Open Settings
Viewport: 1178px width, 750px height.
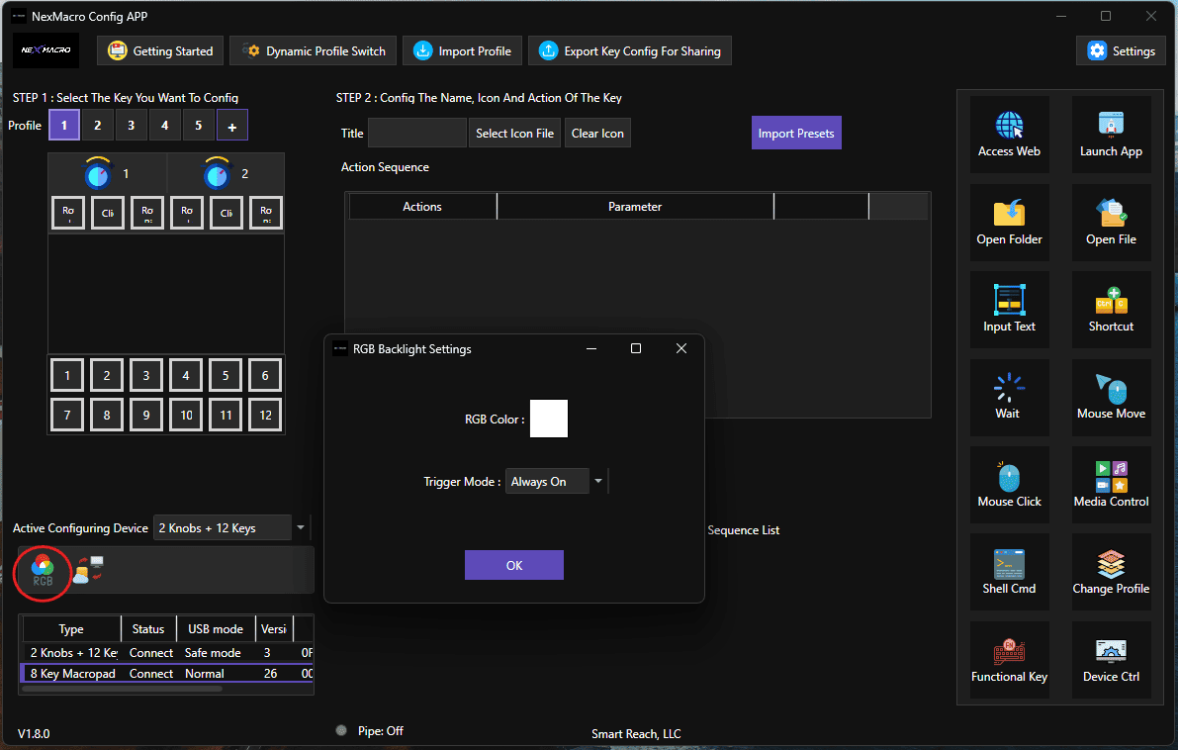point(1121,51)
